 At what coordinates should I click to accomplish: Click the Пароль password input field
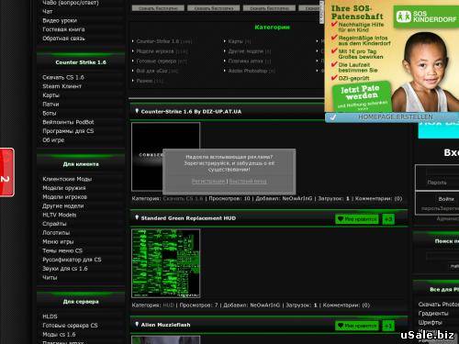click(x=442, y=183)
